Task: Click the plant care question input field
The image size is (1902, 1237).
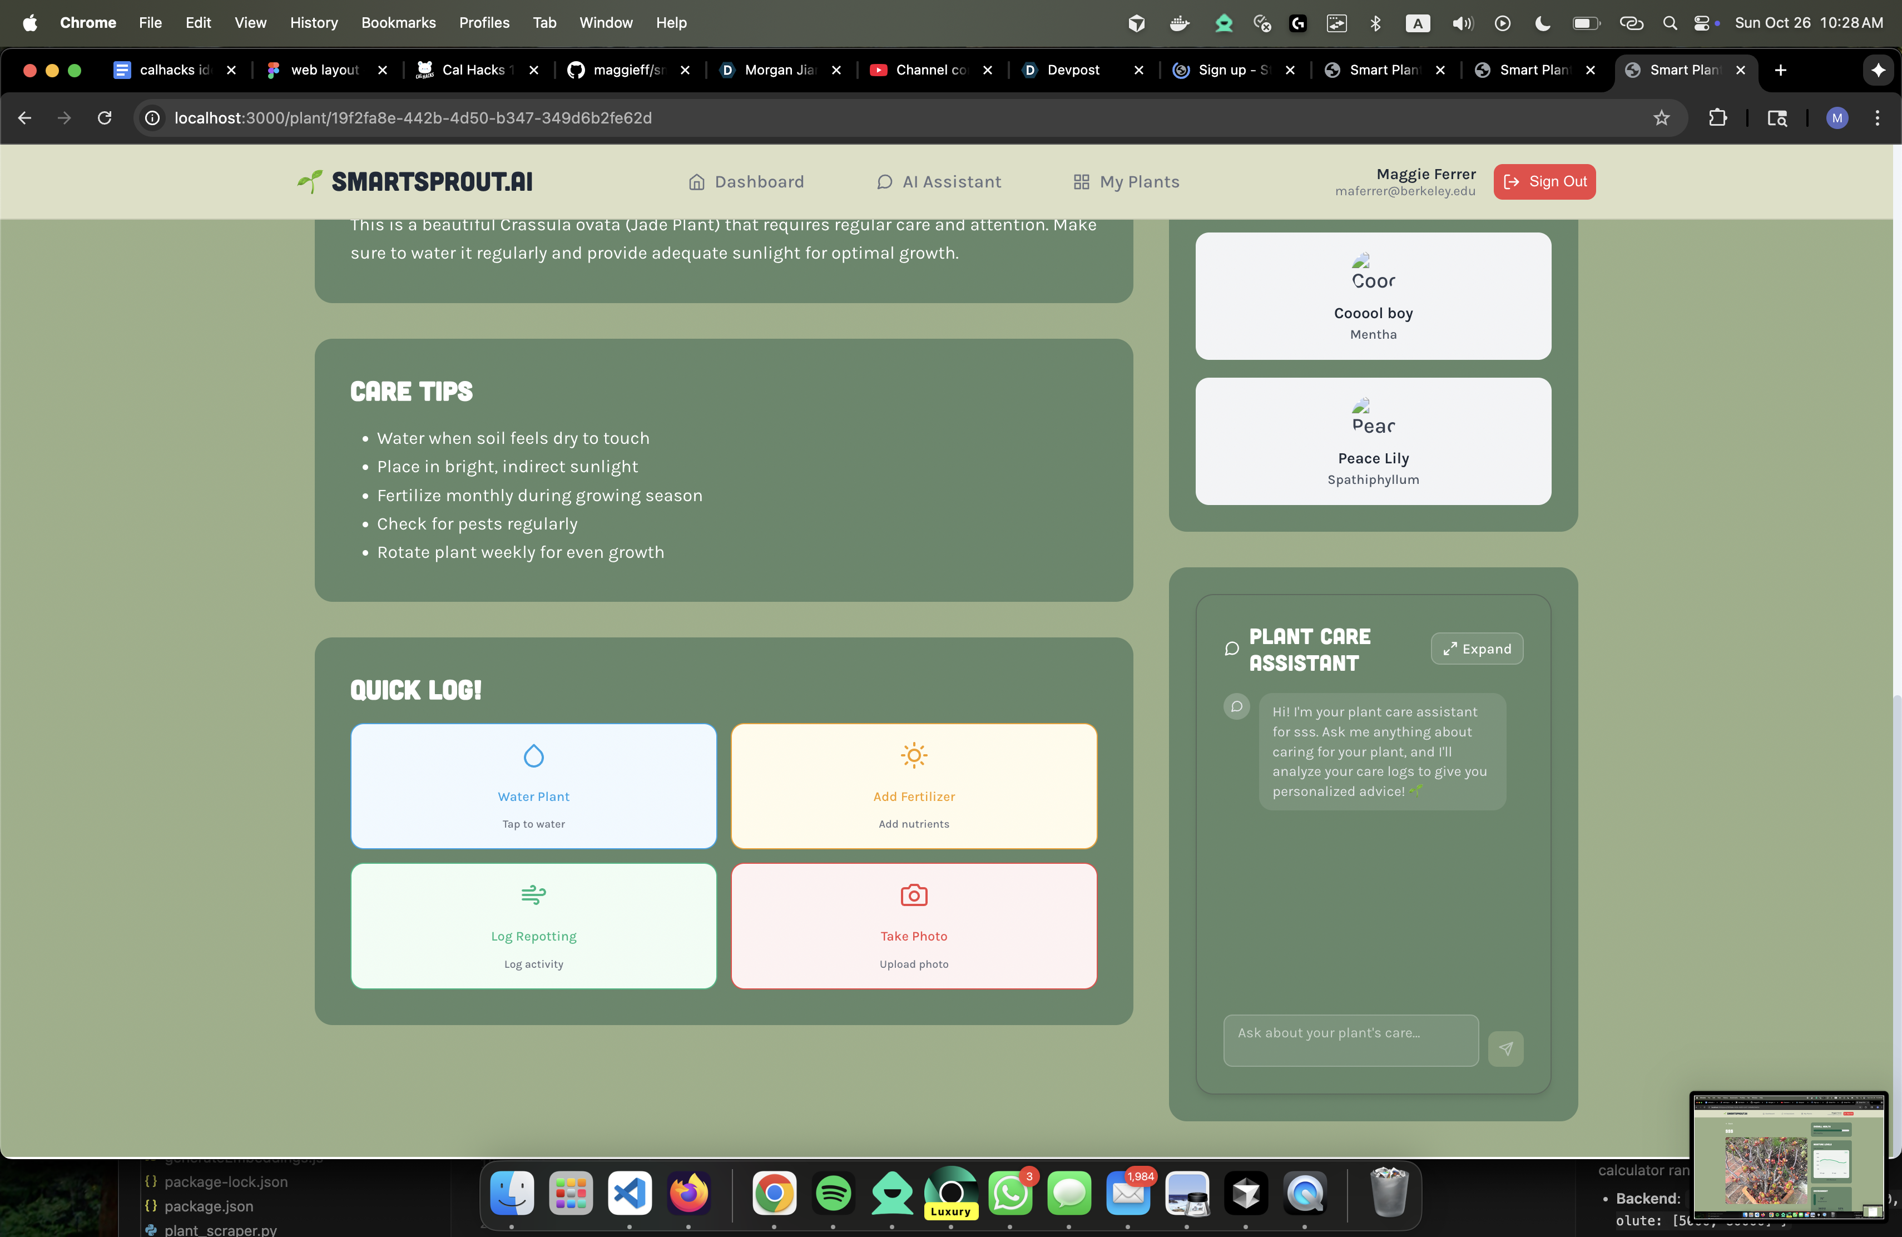Action: [x=1350, y=1041]
